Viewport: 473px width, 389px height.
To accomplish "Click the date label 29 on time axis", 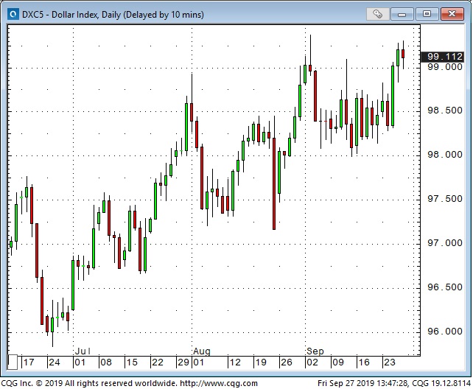I will click(183, 362).
